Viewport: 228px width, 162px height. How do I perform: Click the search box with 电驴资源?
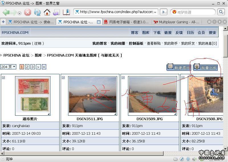click(193, 12)
